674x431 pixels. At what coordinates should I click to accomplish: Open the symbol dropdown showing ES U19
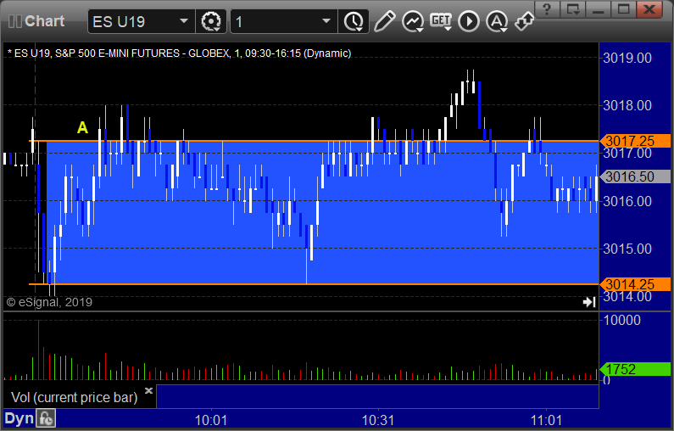(x=141, y=21)
